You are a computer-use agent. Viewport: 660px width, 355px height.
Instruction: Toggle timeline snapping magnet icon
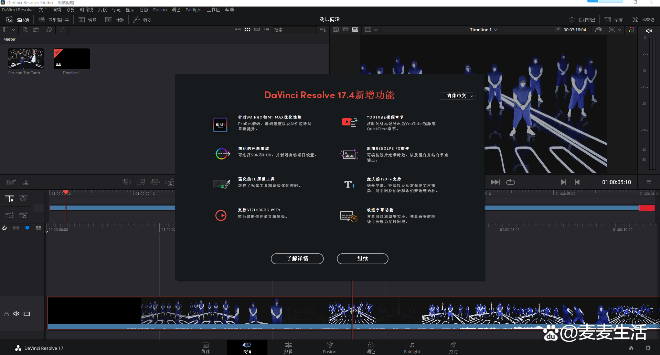click(5, 228)
